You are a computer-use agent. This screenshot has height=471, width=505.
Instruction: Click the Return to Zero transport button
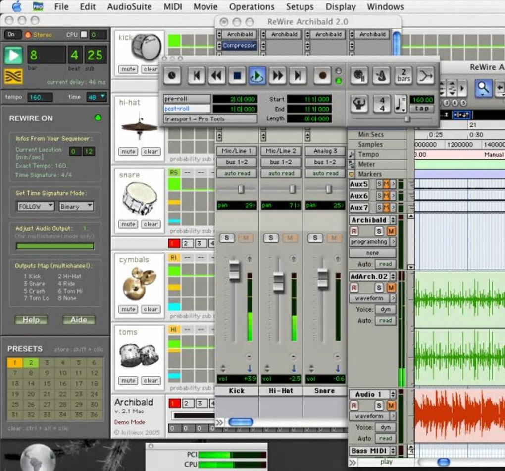click(x=197, y=76)
